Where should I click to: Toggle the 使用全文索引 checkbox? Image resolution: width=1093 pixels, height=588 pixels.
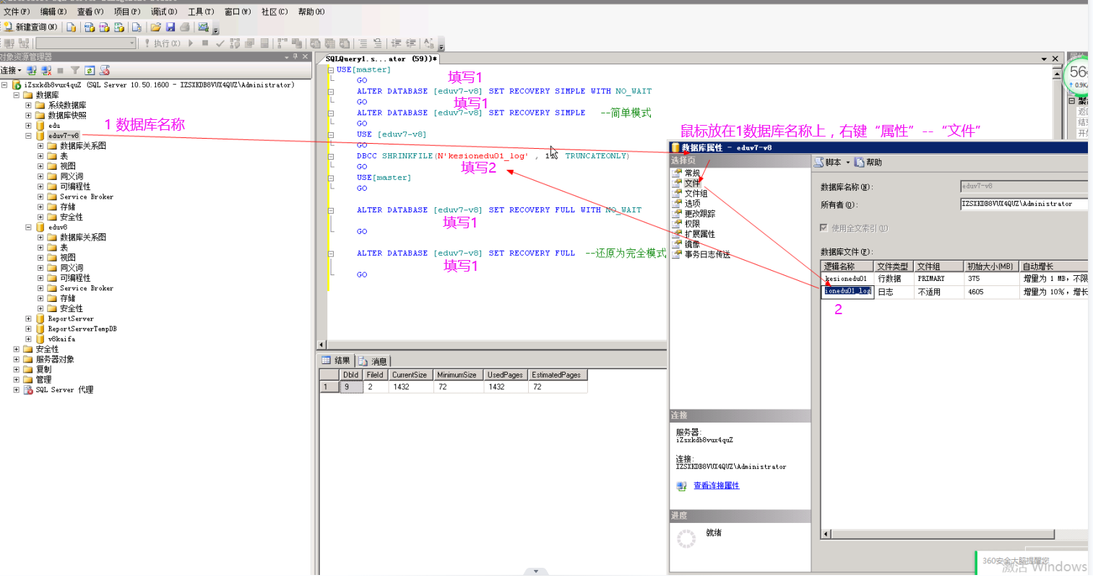824,228
